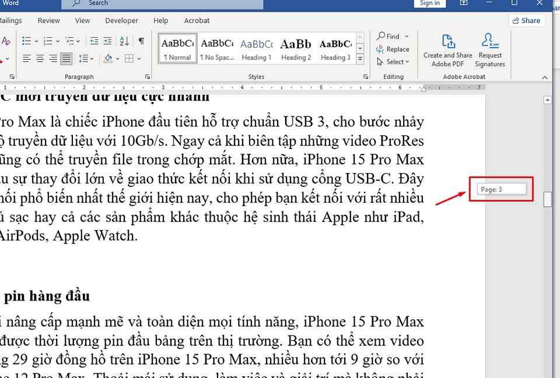Clear all formatting with the eraser icon
Viewport: 560px width, 378px height.
pyautogui.click(x=5, y=41)
